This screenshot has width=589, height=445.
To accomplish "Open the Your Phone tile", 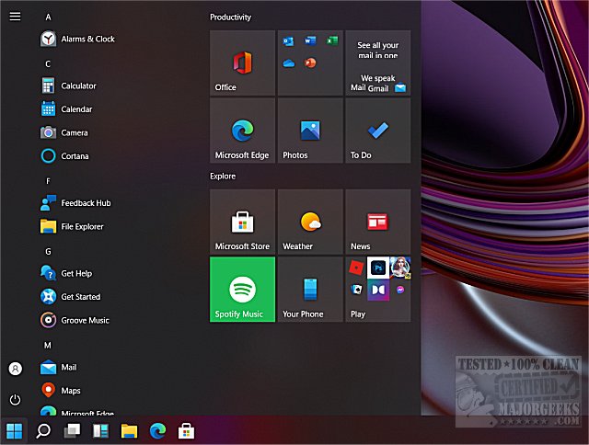I will pos(310,290).
